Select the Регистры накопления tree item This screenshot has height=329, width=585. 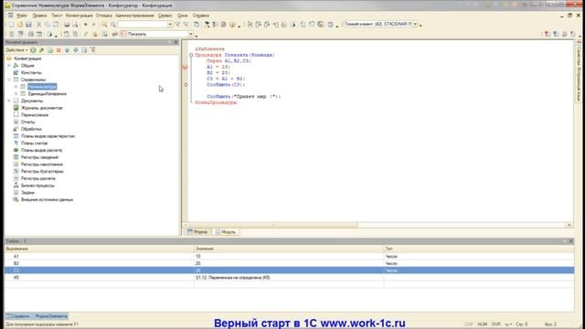point(42,164)
